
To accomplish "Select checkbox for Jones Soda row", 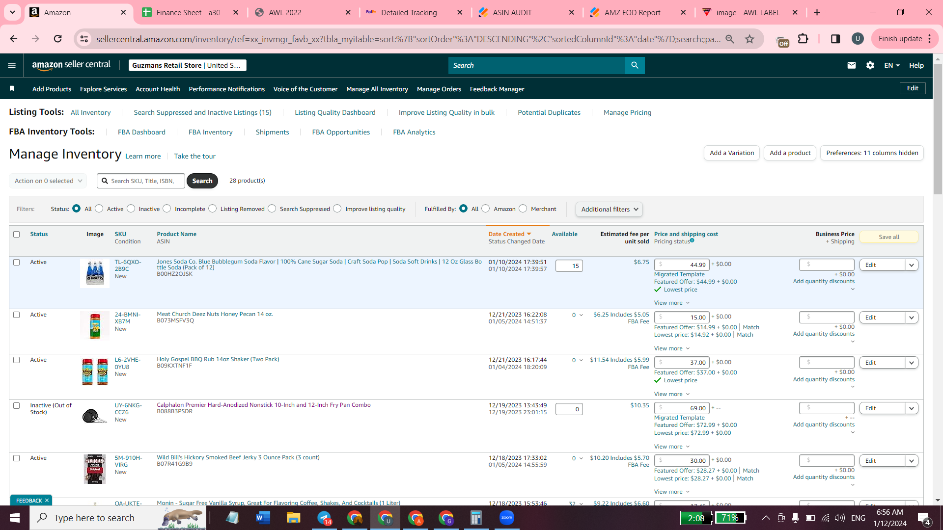I will [x=16, y=263].
